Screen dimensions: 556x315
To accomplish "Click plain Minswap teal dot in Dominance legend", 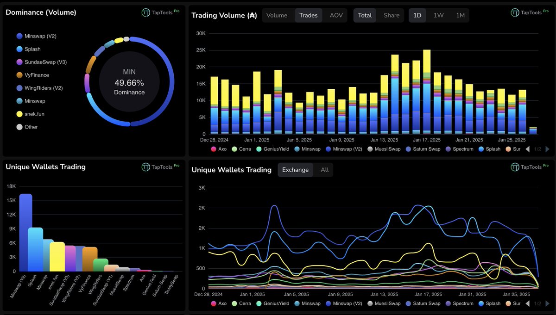I will coord(19,101).
